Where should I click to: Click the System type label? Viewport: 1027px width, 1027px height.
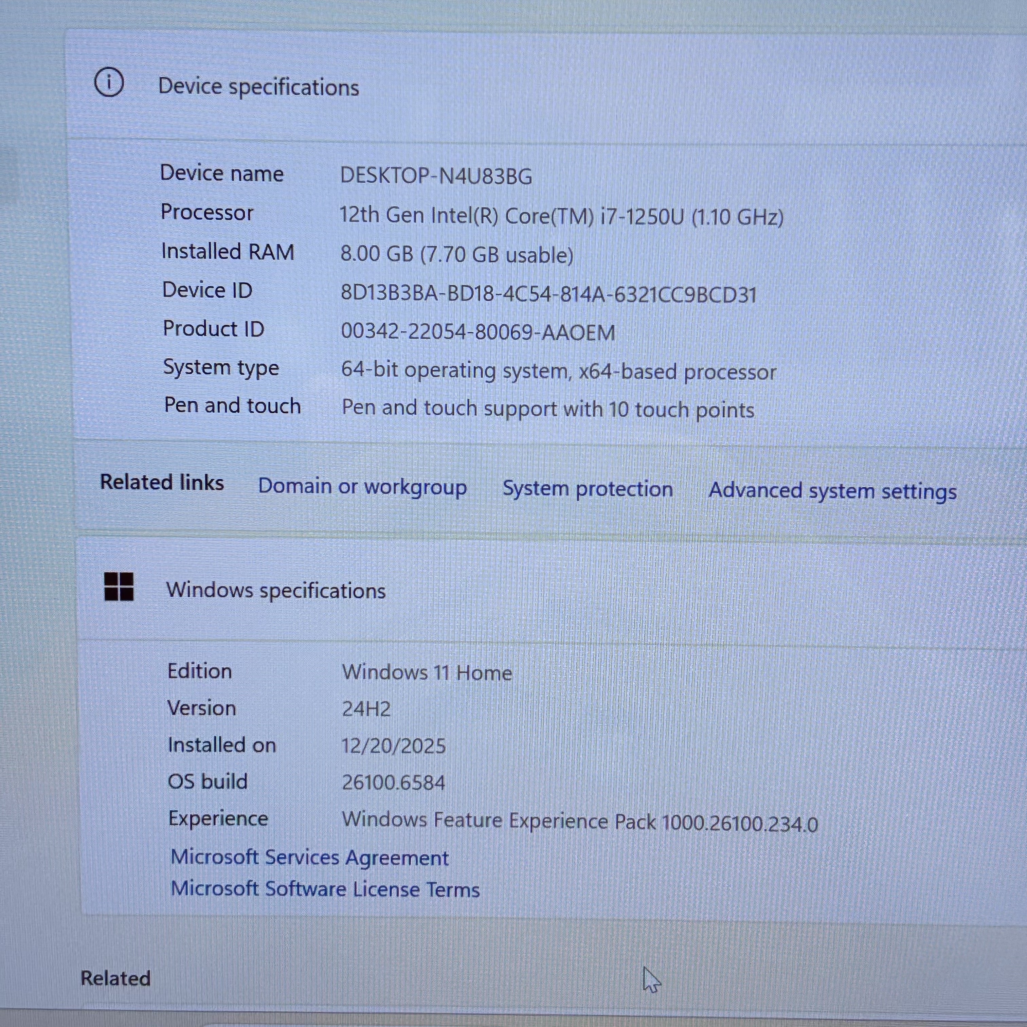pos(221,368)
